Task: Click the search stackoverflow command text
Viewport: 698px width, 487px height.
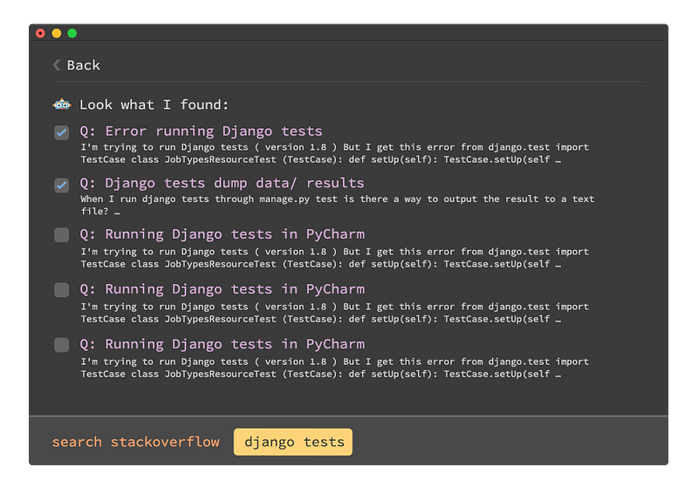Action: [136, 442]
